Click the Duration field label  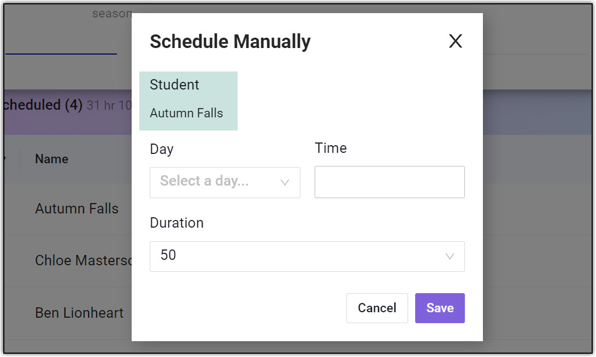[176, 223]
